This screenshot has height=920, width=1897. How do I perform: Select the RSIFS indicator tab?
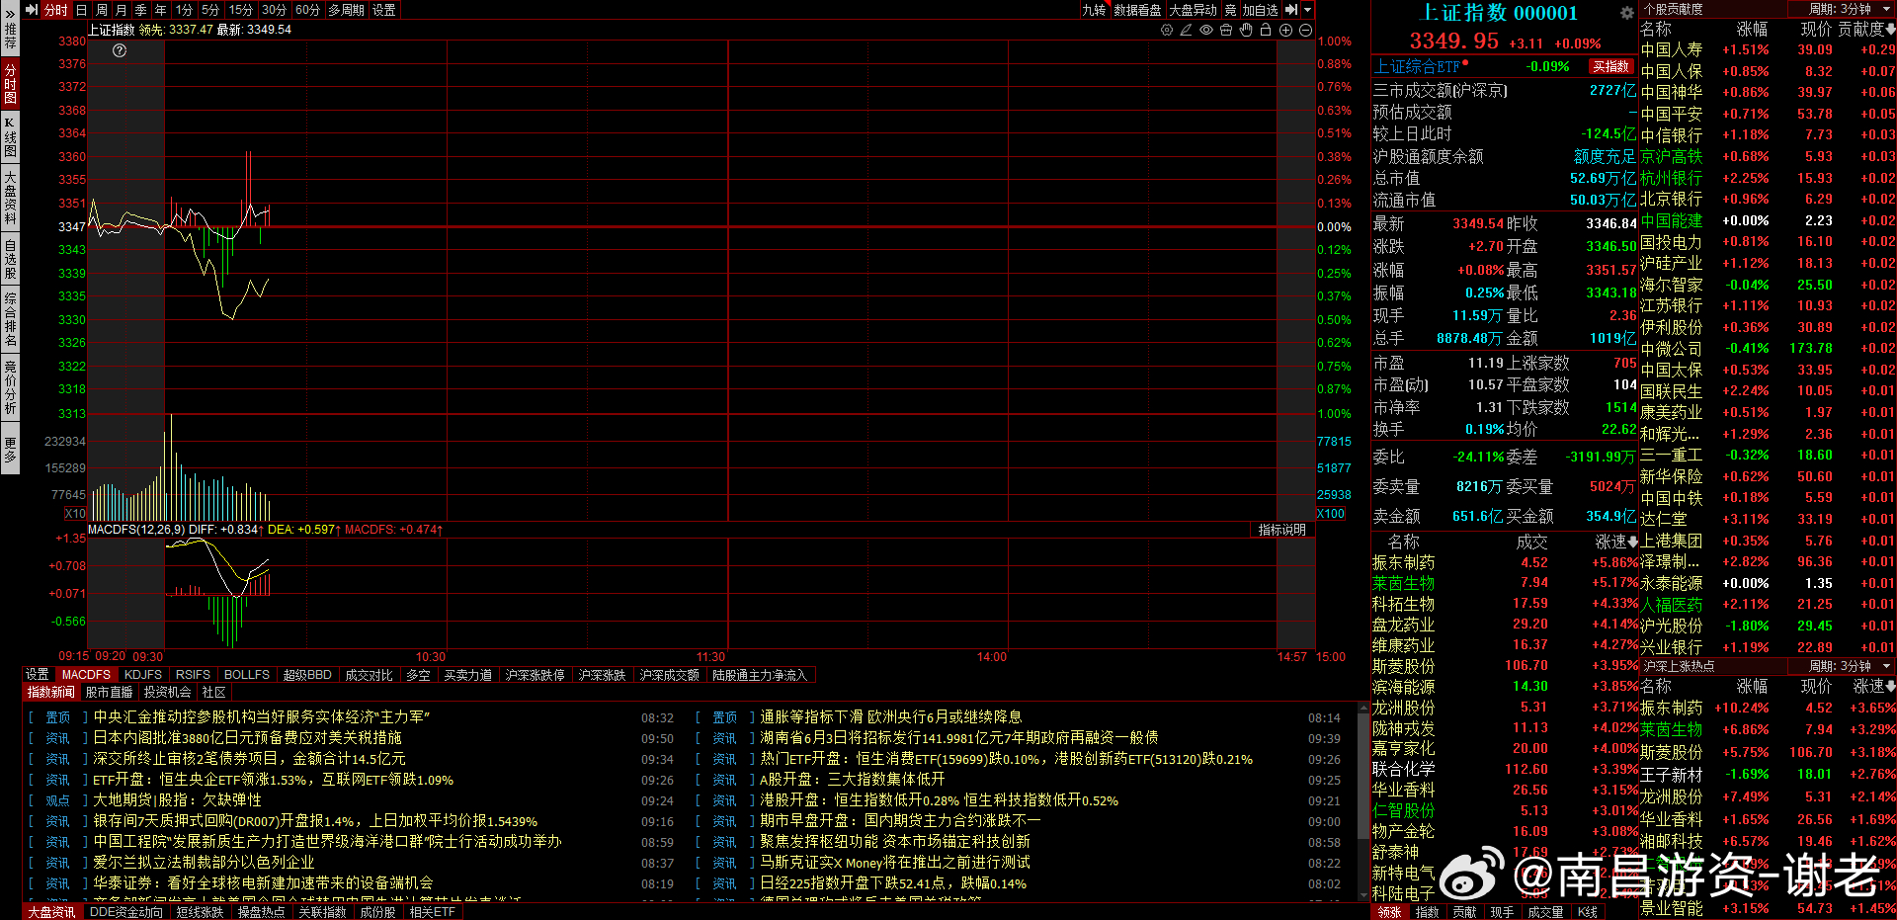pyautogui.click(x=193, y=675)
